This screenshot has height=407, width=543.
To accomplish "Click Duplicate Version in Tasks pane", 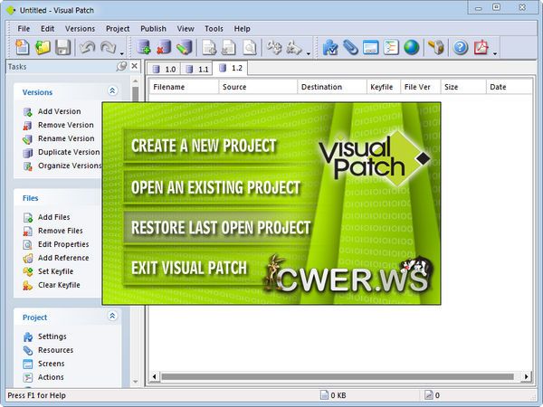I will pyautogui.click(x=68, y=152).
